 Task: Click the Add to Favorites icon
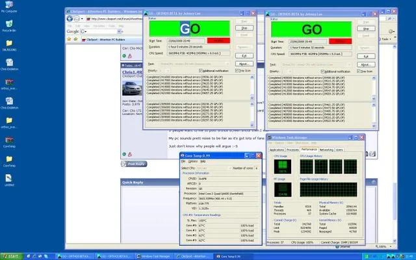76,39
